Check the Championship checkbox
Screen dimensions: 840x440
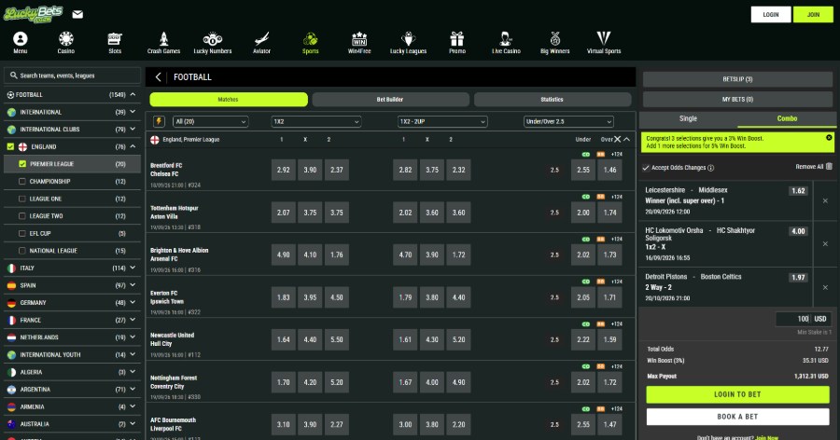22,182
